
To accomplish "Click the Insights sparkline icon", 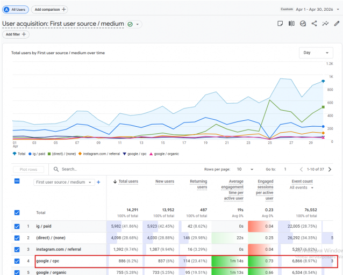I will (325, 24).
